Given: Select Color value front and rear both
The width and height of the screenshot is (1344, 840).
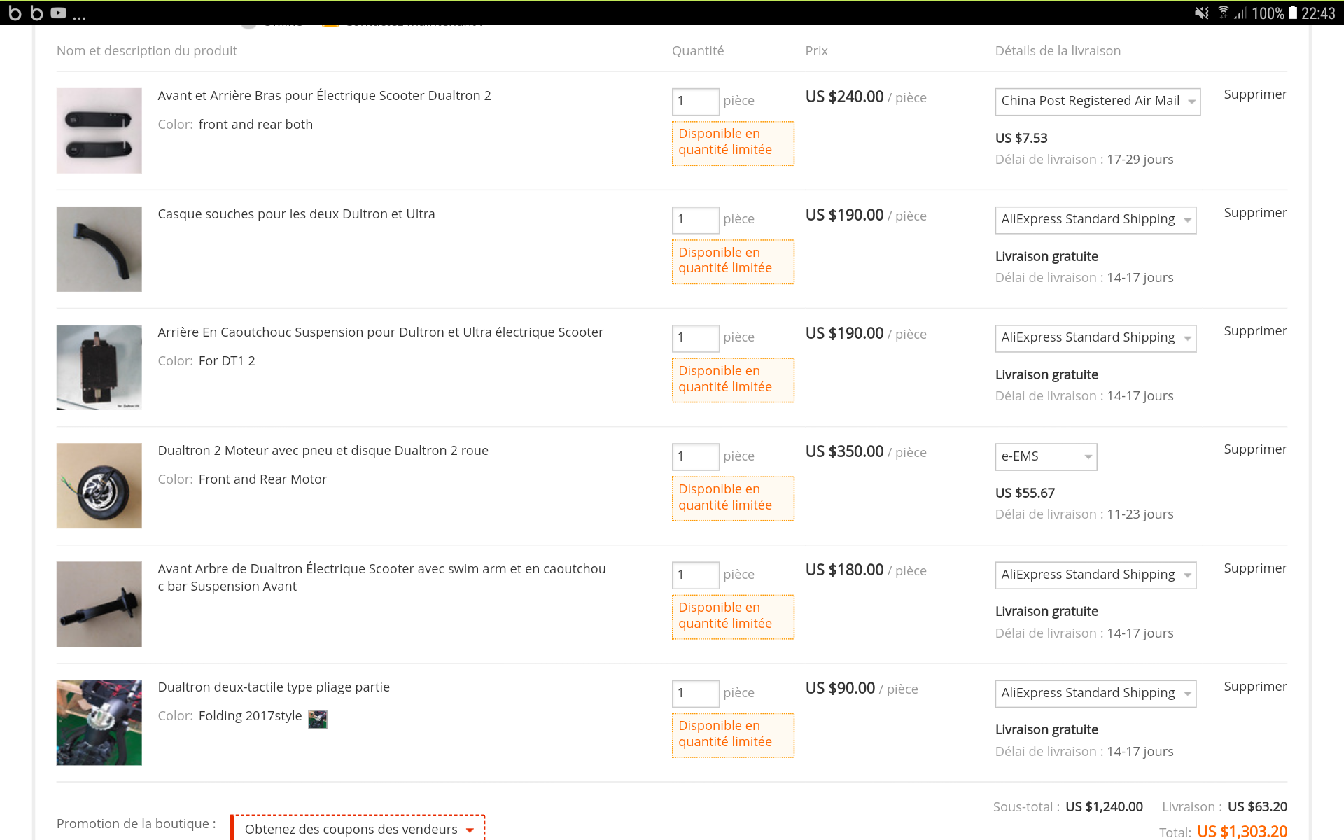Looking at the screenshot, I should coord(255,125).
